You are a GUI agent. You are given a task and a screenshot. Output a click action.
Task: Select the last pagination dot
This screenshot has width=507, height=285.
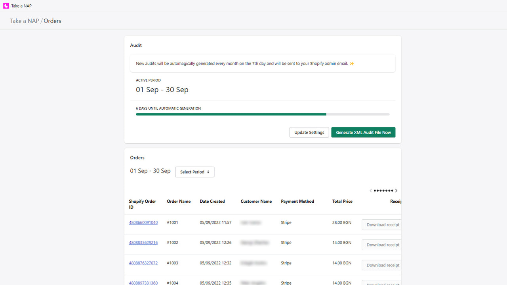393,190
